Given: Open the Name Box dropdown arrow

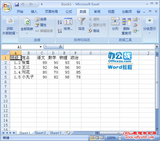Looking at the screenshot, I should point(41,47).
